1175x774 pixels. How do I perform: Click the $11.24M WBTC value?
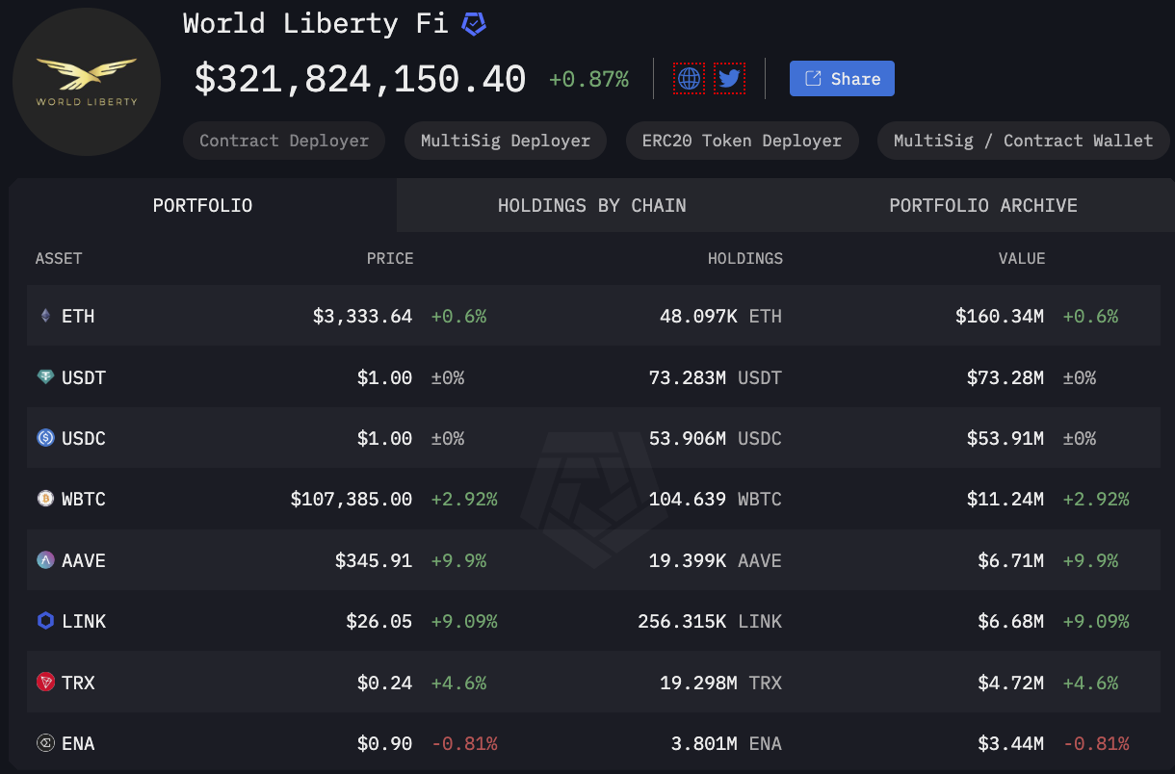click(x=1005, y=499)
